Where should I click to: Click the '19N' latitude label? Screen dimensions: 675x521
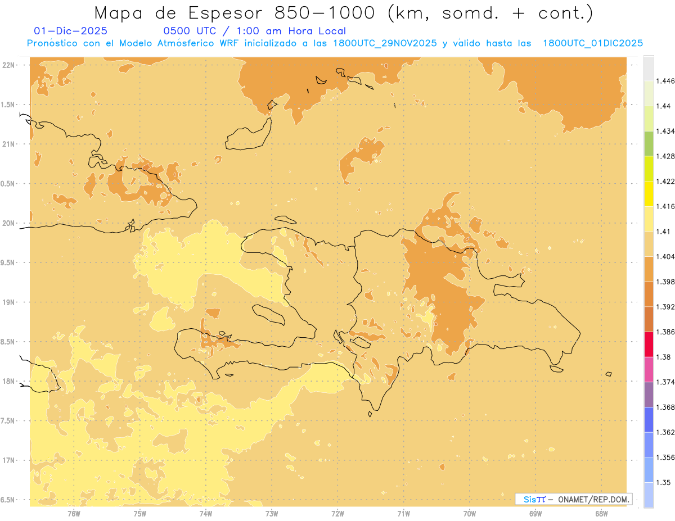(x=8, y=302)
